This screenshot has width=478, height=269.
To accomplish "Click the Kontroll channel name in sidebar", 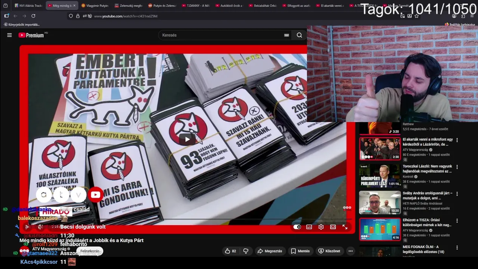I will coord(408,177).
